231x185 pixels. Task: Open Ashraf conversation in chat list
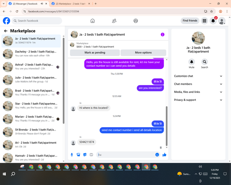click(31, 67)
